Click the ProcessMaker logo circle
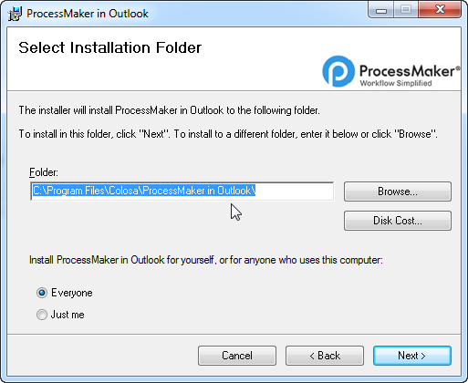The width and height of the screenshot is (468, 383). point(338,71)
